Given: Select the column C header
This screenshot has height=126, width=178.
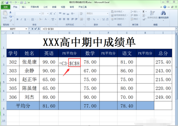Looking at the screenshot, I should tap(49, 33).
